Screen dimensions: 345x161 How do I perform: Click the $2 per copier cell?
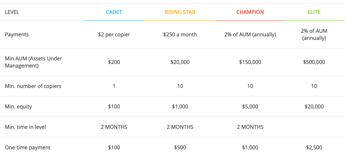(x=114, y=34)
